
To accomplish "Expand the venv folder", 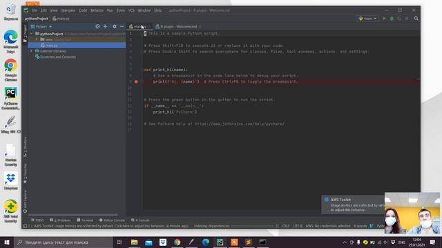I will tap(37, 40).
